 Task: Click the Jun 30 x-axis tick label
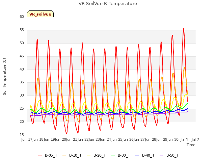coord(173,140)
